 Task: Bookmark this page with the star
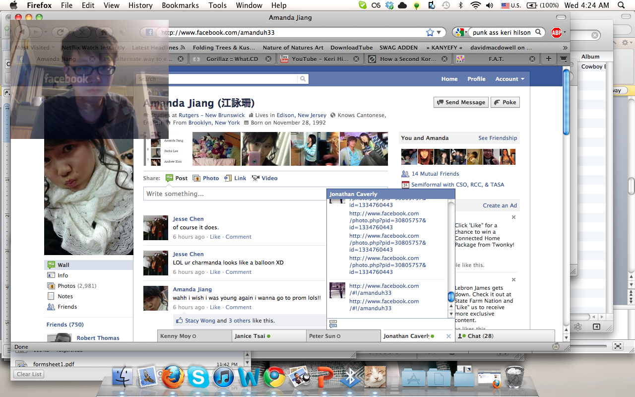pyautogui.click(x=430, y=32)
